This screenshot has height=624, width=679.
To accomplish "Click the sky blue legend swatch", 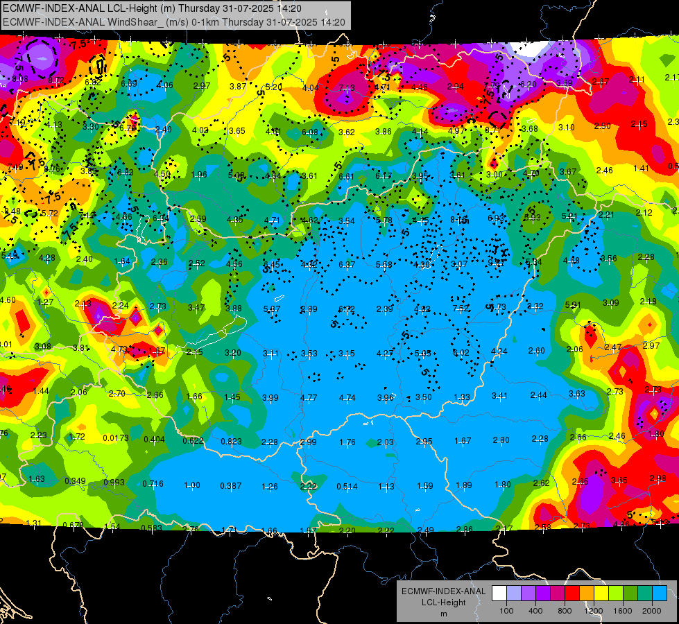I will pyautogui.click(x=660, y=593).
